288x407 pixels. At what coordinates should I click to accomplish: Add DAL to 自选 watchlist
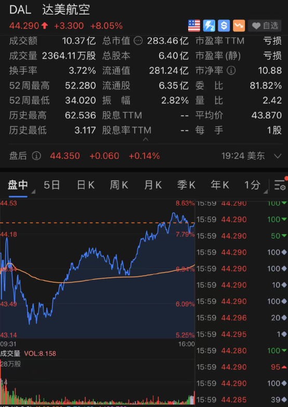pyautogui.click(x=265, y=26)
